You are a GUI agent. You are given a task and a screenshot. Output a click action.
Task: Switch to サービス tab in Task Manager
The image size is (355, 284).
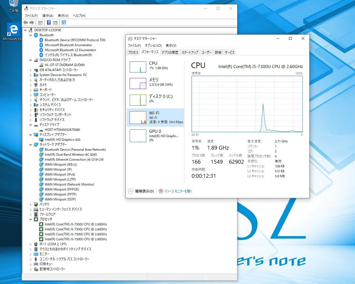(229, 52)
